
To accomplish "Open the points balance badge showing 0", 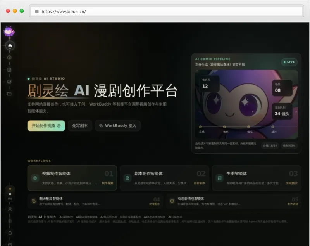I will [x=10, y=194].
